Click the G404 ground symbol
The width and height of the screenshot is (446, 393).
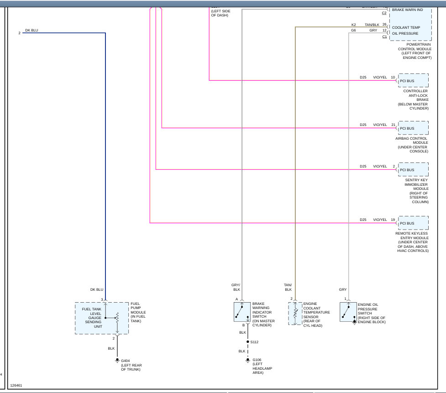coord(117,361)
